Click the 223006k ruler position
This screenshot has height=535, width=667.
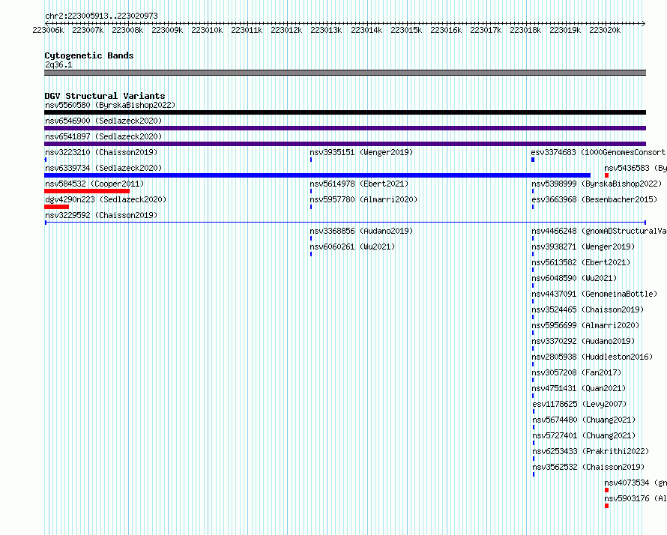point(48,30)
